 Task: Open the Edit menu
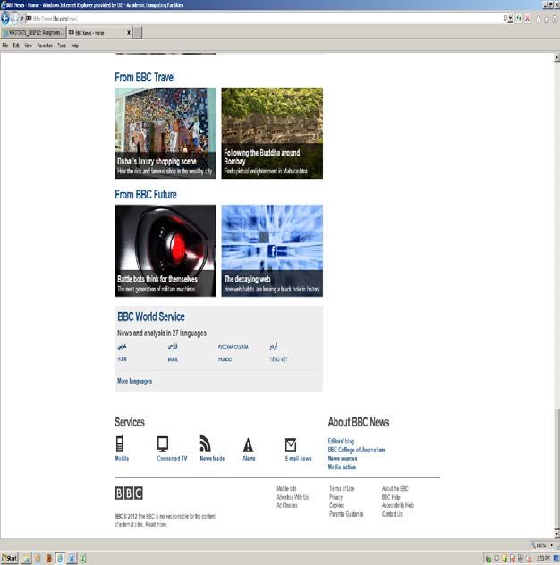tap(16, 46)
